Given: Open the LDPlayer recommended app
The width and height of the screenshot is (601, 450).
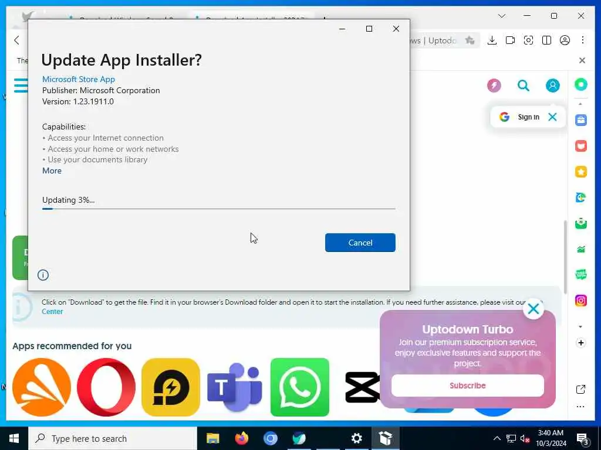Looking at the screenshot, I should click(171, 387).
